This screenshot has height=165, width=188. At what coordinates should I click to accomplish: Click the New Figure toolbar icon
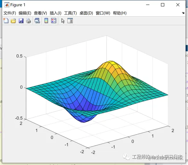click(x=6, y=21)
